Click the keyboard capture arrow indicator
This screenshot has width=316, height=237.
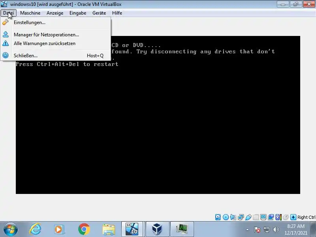point(293,217)
